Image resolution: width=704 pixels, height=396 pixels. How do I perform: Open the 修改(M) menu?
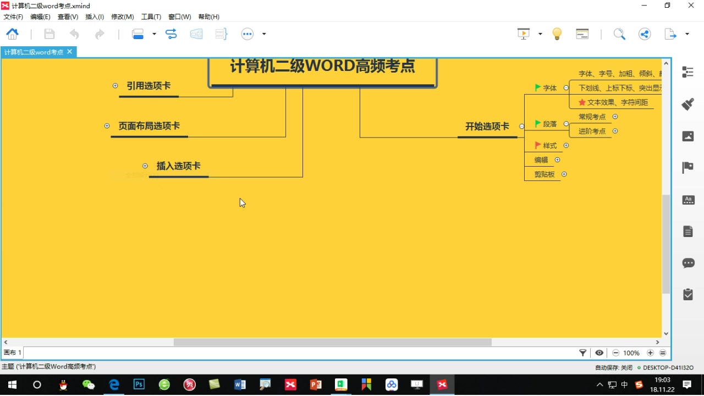(x=122, y=16)
